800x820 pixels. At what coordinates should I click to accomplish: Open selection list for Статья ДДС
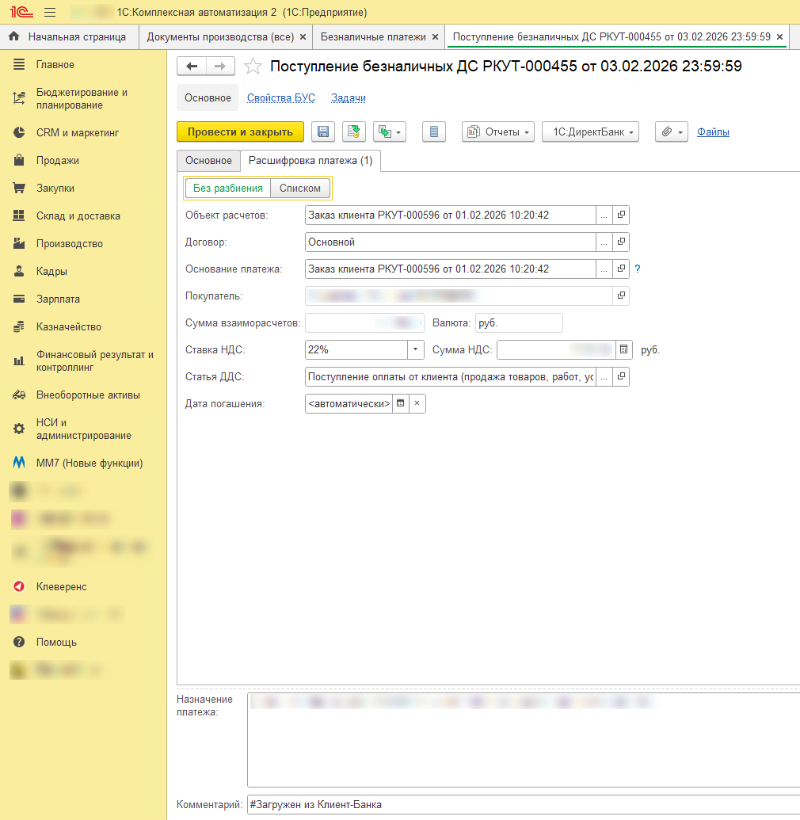[x=604, y=376]
